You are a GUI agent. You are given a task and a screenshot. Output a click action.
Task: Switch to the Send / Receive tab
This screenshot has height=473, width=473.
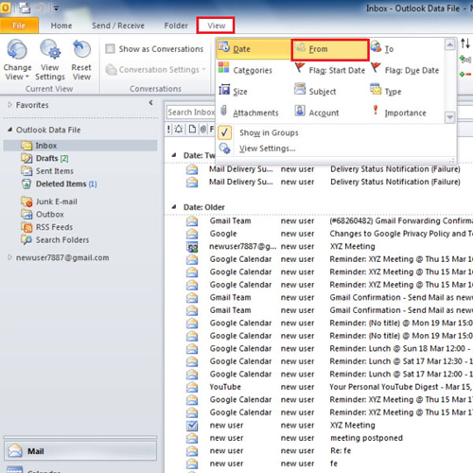click(118, 26)
